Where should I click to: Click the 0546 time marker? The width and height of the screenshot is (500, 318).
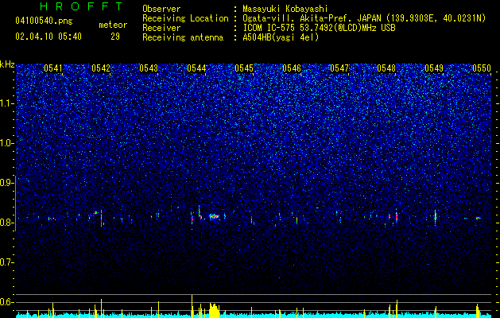click(292, 68)
